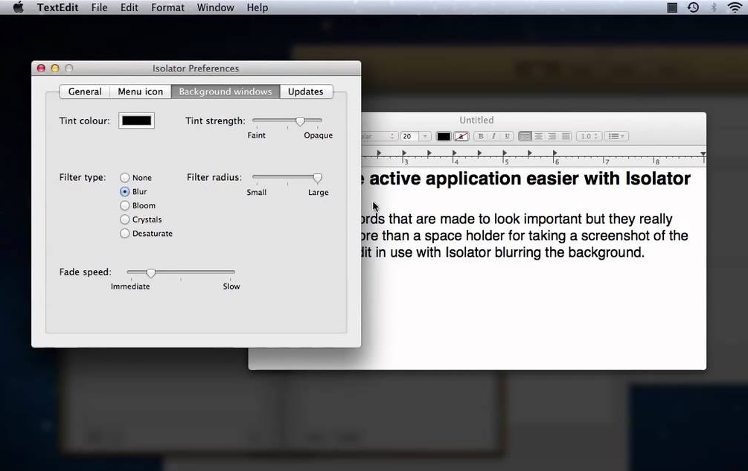748x471 pixels.
Task: Toggle italic formatting in TextEdit toolbar
Action: pos(493,136)
